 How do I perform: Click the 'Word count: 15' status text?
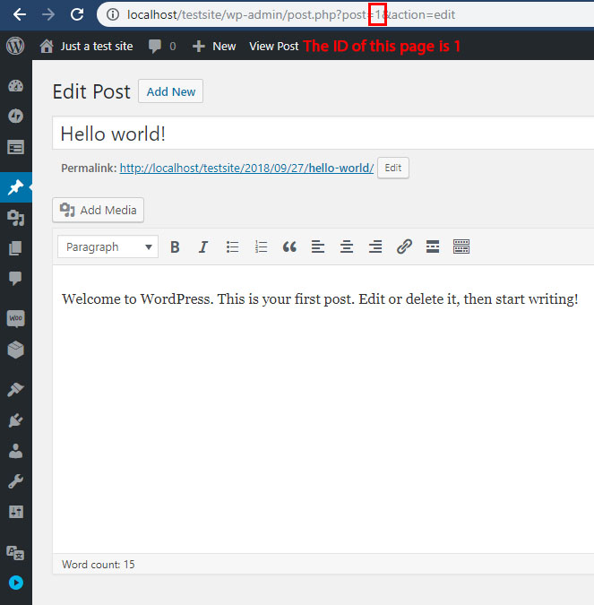point(98,565)
